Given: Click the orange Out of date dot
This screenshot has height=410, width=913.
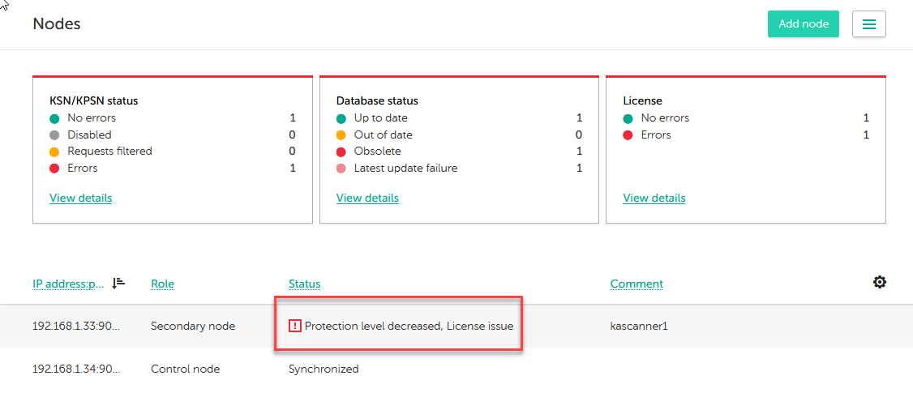Looking at the screenshot, I should (x=341, y=135).
